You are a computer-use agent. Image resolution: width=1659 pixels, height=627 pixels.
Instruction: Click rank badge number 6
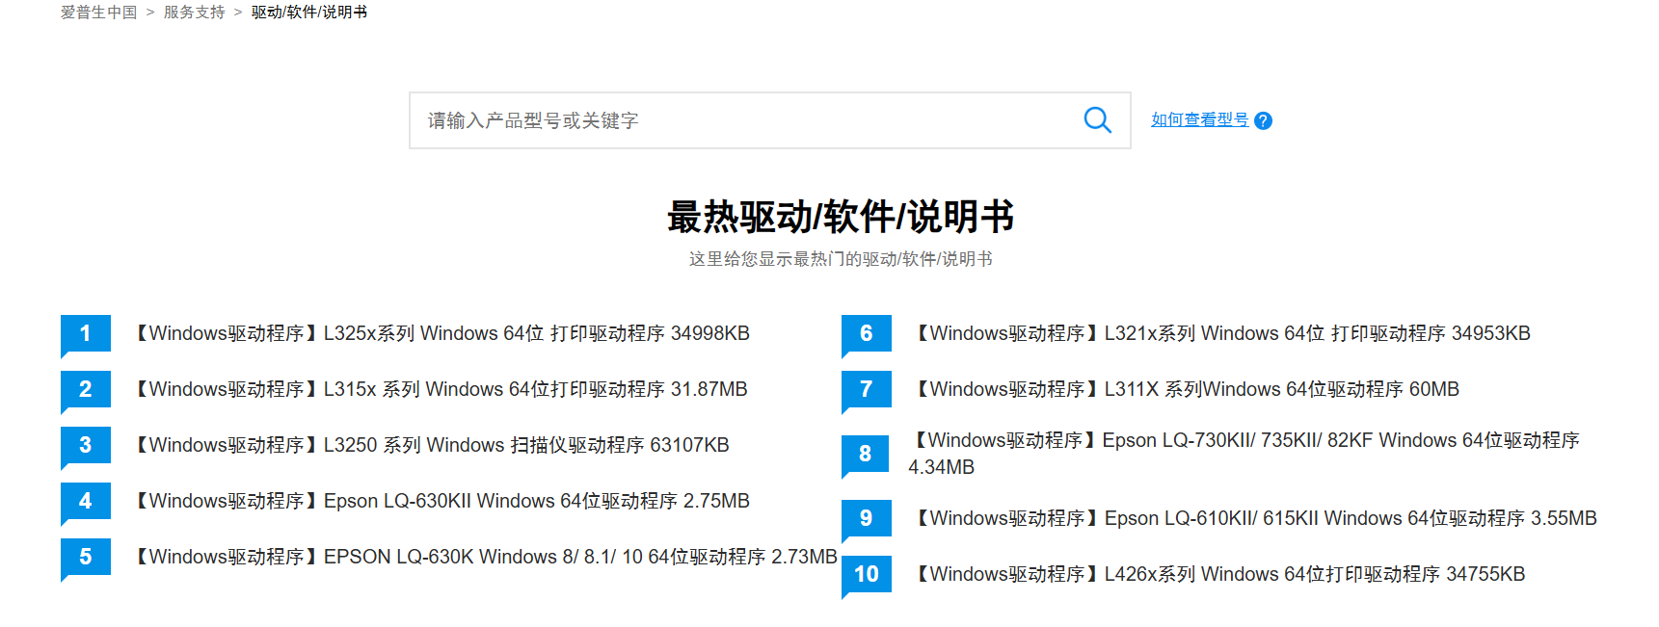[x=867, y=334]
